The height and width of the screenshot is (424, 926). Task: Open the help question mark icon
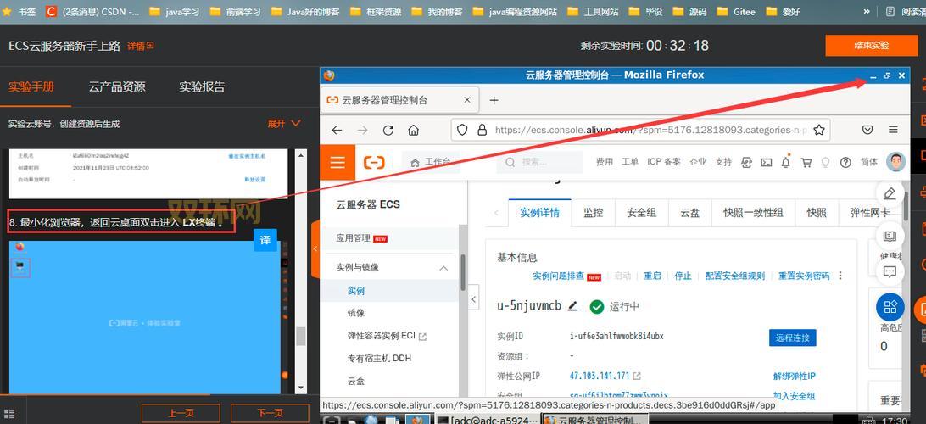(x=845, y=163)
